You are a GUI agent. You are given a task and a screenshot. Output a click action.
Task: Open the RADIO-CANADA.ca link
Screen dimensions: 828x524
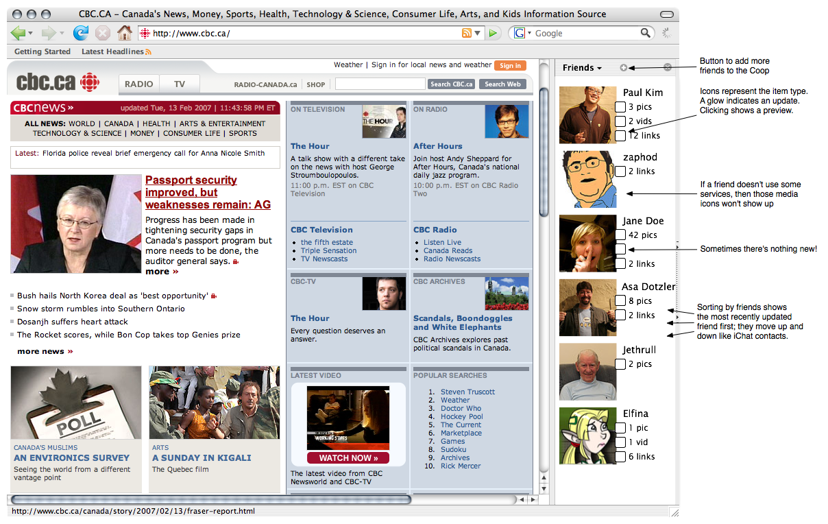[265, 85]
